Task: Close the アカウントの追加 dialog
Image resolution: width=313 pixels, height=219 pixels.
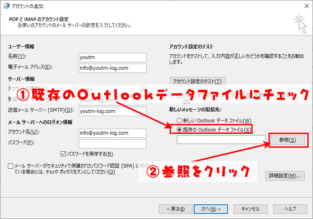Action: 307,6
